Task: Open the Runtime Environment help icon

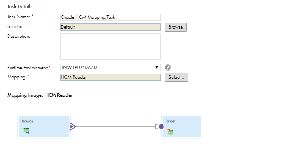Action: click(168, 68)
